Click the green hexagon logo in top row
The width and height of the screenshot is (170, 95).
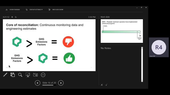[17, 42]
